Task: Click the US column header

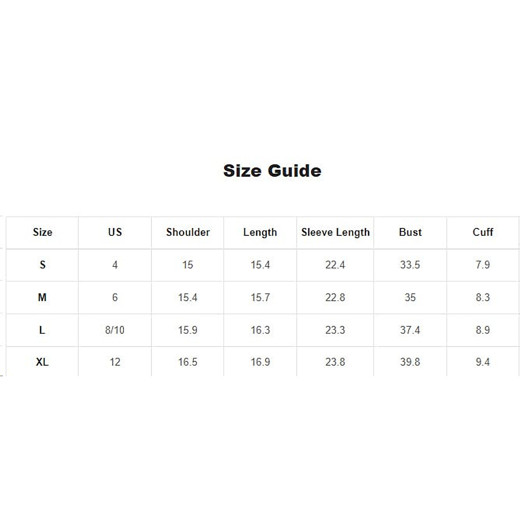Action: pyautogui.click(x=115, y=232)
